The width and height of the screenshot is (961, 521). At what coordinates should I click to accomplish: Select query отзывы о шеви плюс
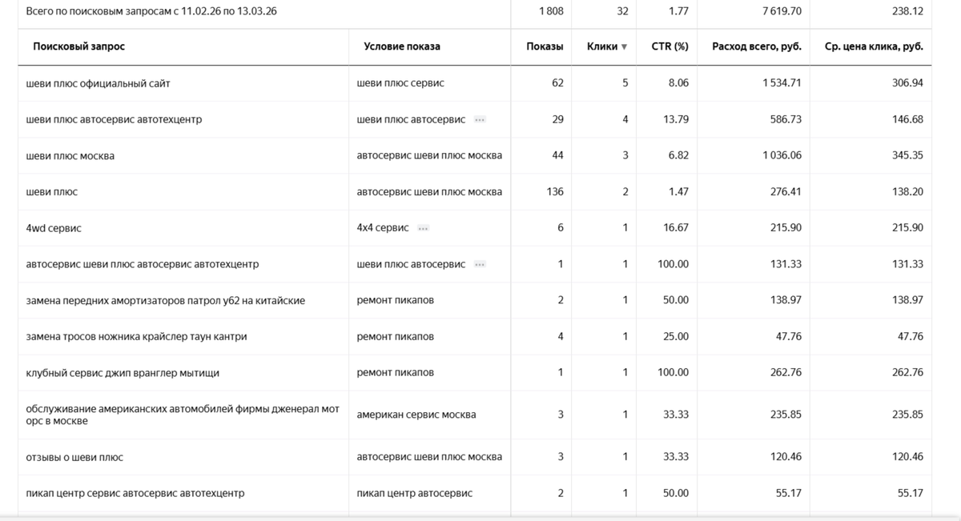[74, 457]
